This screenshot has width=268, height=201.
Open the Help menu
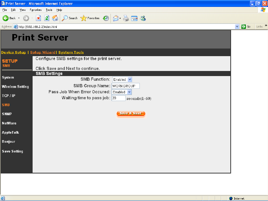[x=59, y=10]
